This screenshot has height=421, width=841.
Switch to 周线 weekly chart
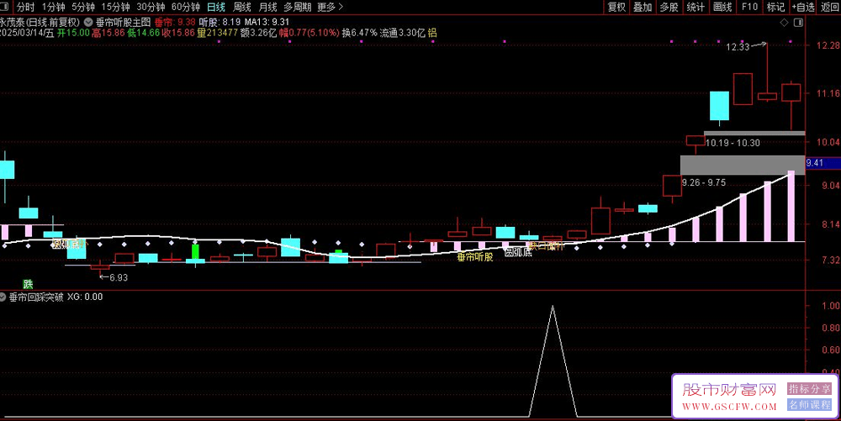click(242, 7)
